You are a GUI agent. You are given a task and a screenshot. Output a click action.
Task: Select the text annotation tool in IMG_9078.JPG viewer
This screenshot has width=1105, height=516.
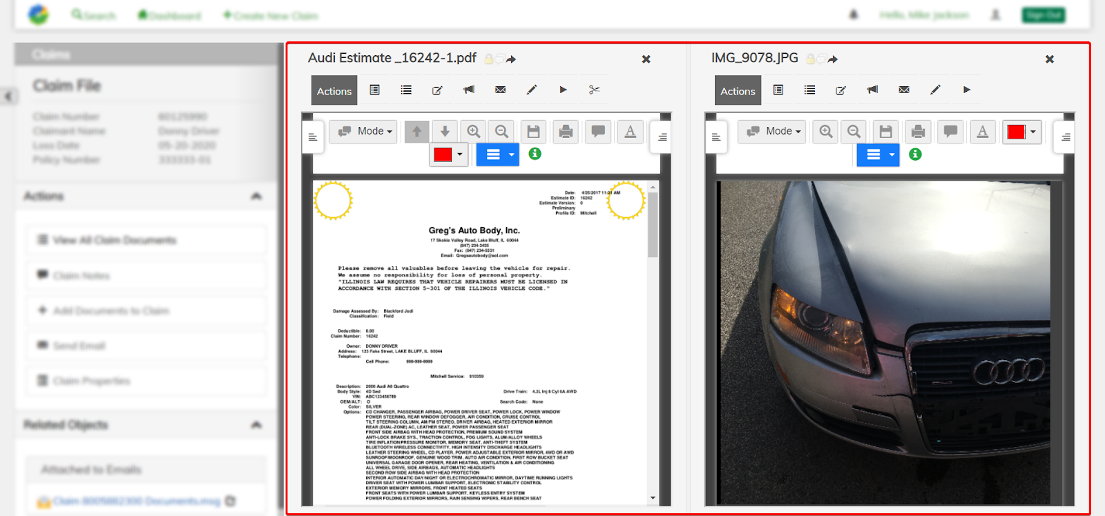(x=982, y=131)
